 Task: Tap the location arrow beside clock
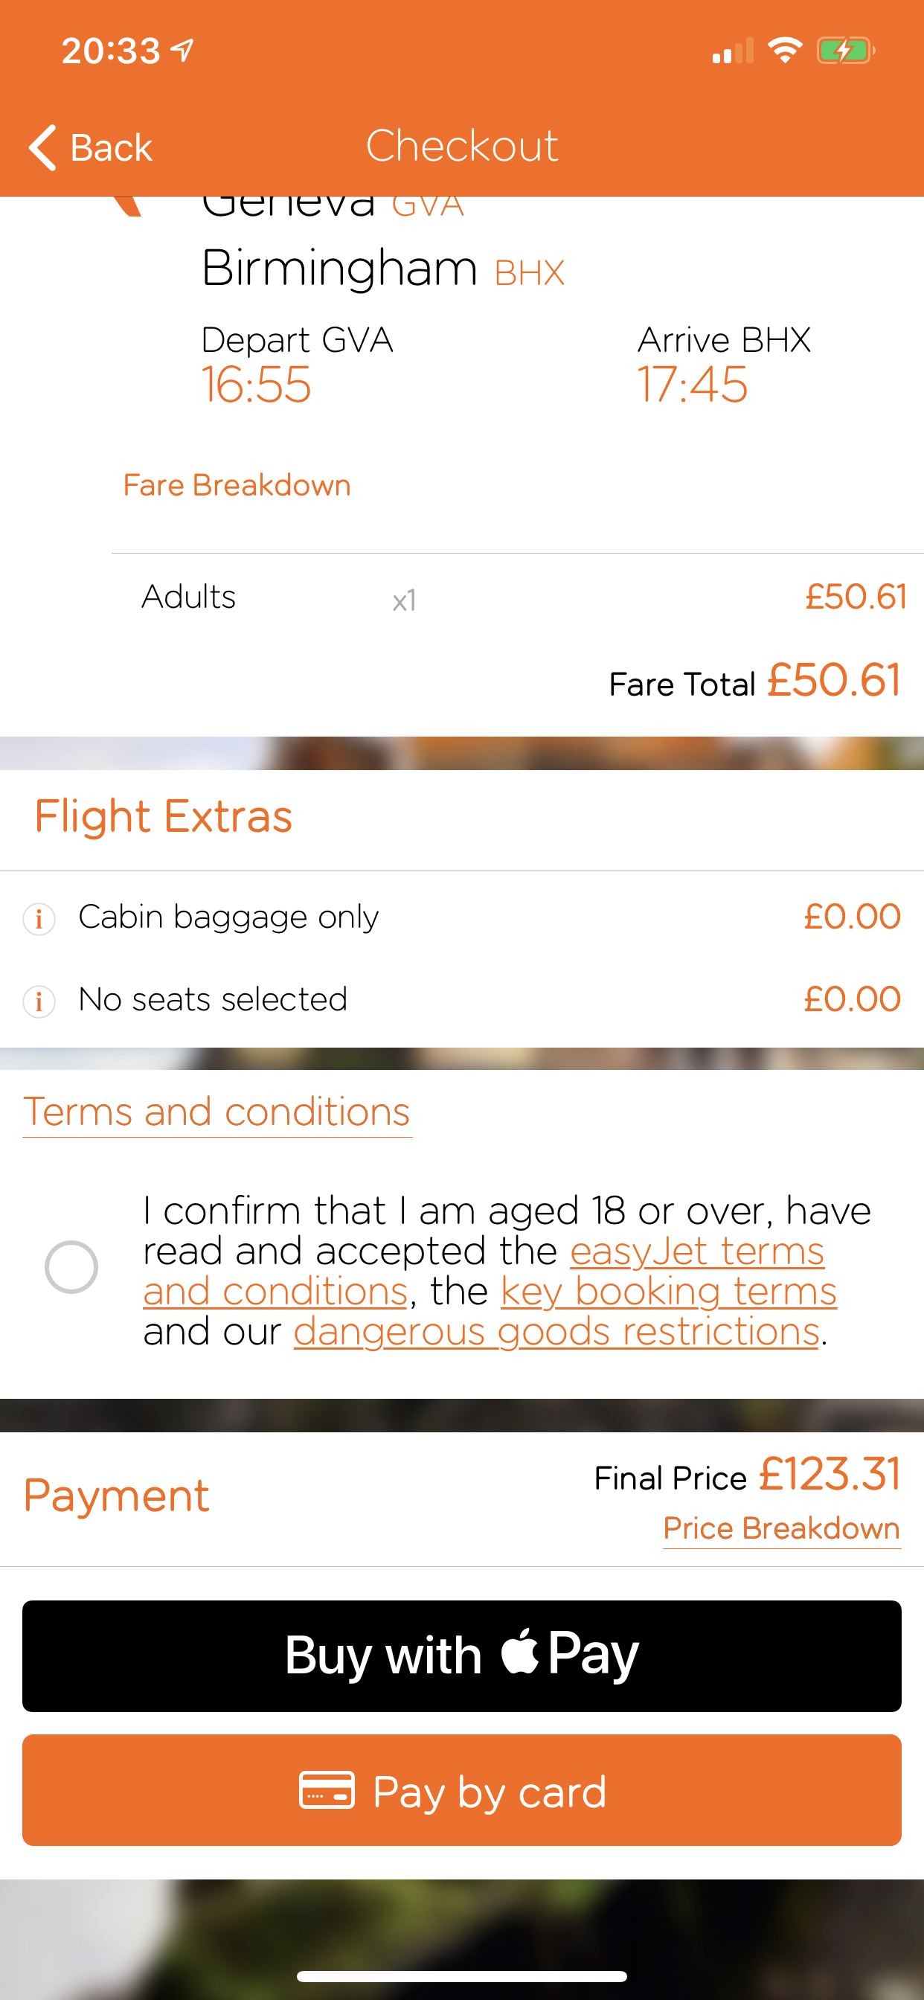[182, 51]
